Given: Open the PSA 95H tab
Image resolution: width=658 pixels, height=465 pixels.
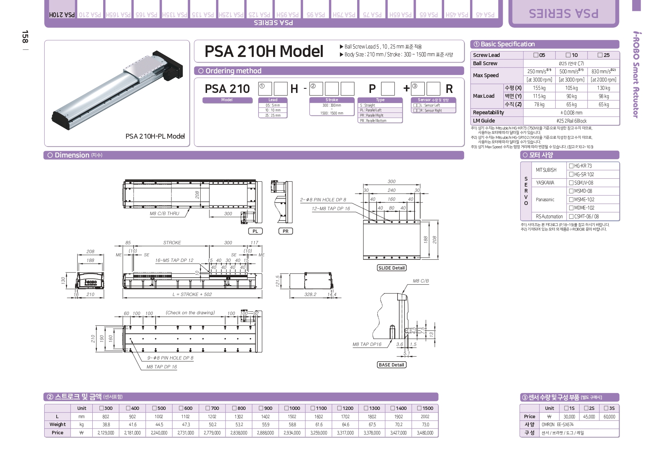Looking at the screenshot, I should [x=287, y=10].
